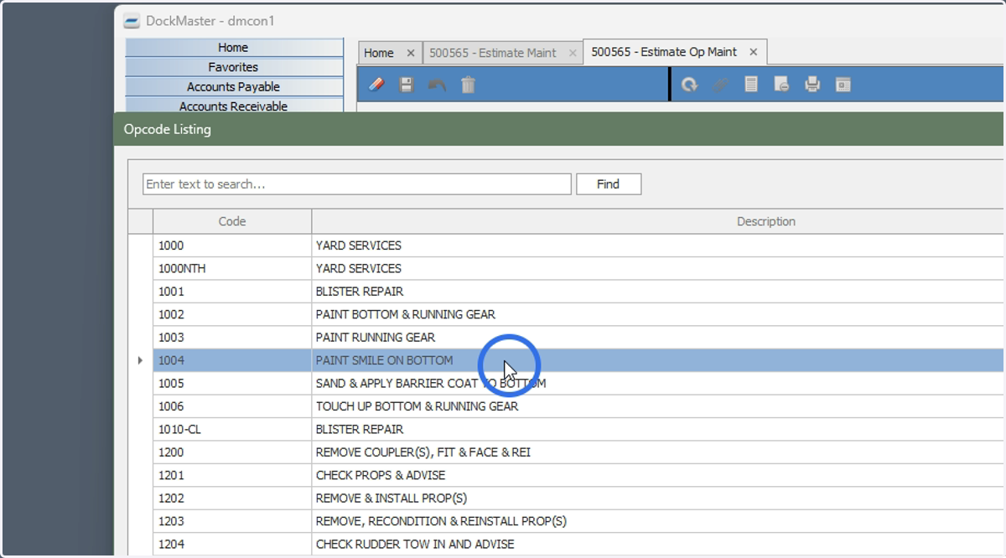Click PAINT SMILE ON BOTTOM description
The width and height of the screenshot is (1006, 558).
click(384, 360)
